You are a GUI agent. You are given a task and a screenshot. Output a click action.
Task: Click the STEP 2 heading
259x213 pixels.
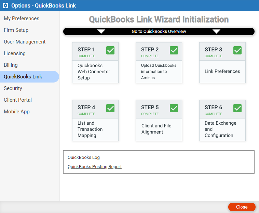150,50
